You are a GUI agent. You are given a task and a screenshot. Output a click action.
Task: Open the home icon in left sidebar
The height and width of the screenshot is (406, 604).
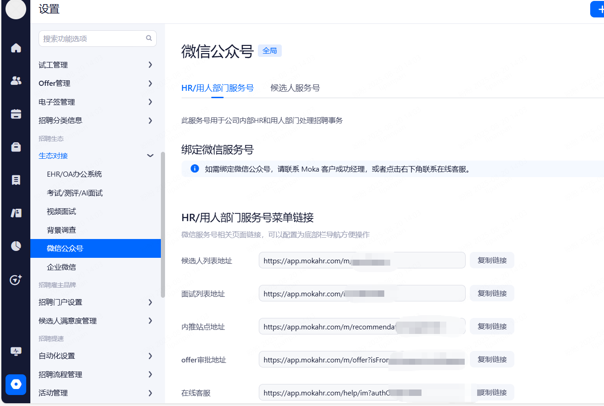click(16, 48)
